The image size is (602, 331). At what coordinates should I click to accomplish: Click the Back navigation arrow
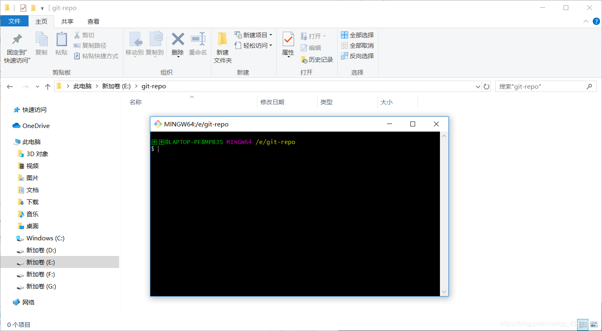[10, 87]
